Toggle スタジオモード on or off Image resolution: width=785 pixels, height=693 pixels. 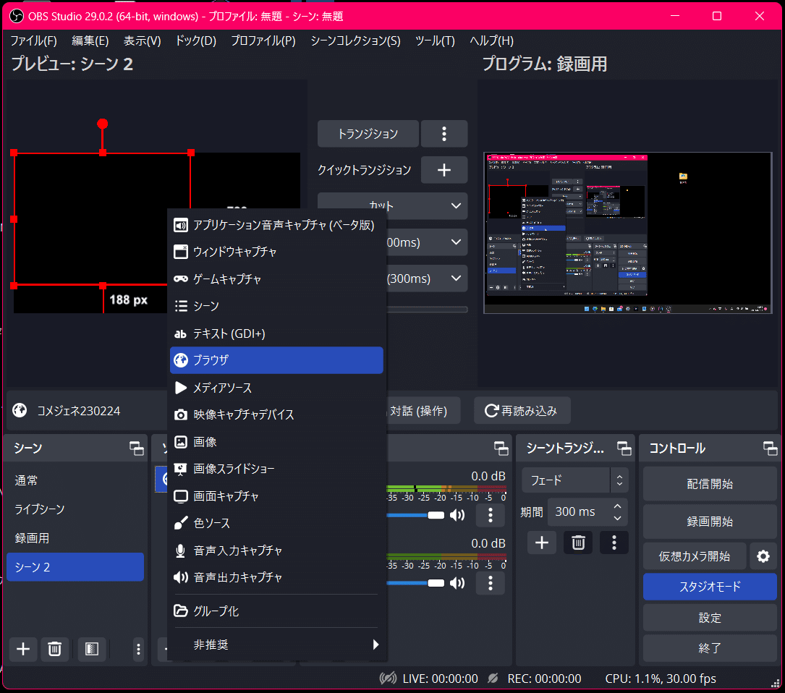click(x=710, y=587)
